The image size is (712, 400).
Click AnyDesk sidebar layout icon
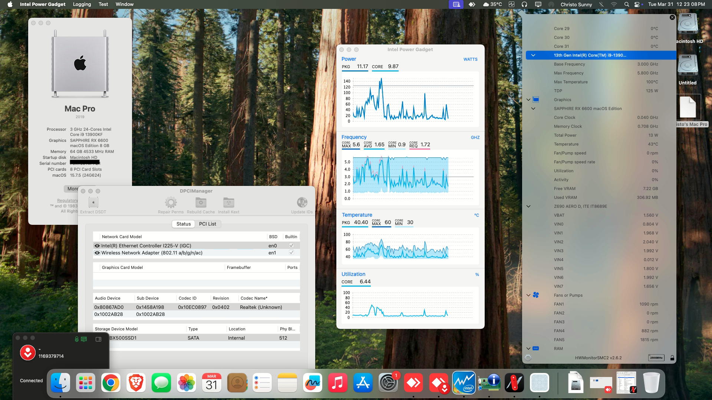pyautogui.click(x=98, y=339)
